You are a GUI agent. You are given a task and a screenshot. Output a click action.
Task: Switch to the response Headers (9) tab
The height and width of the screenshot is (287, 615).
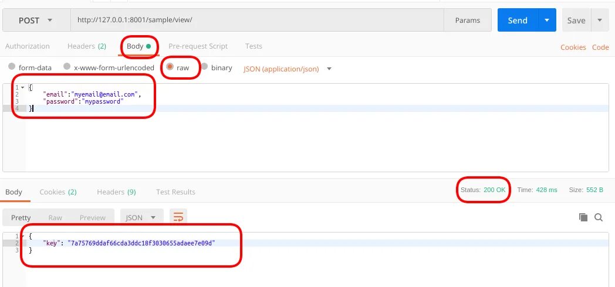point(117,192)
